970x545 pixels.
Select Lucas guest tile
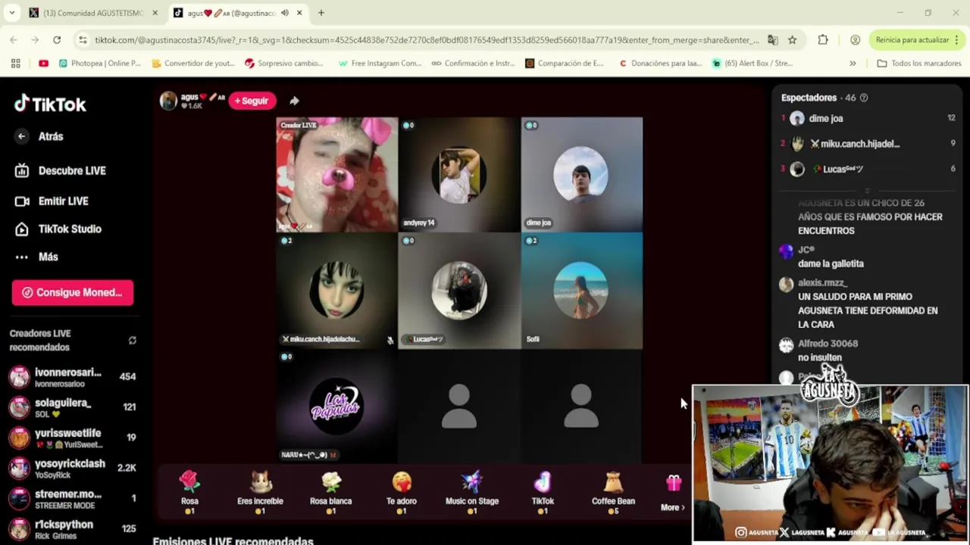(x=459, y=291)
